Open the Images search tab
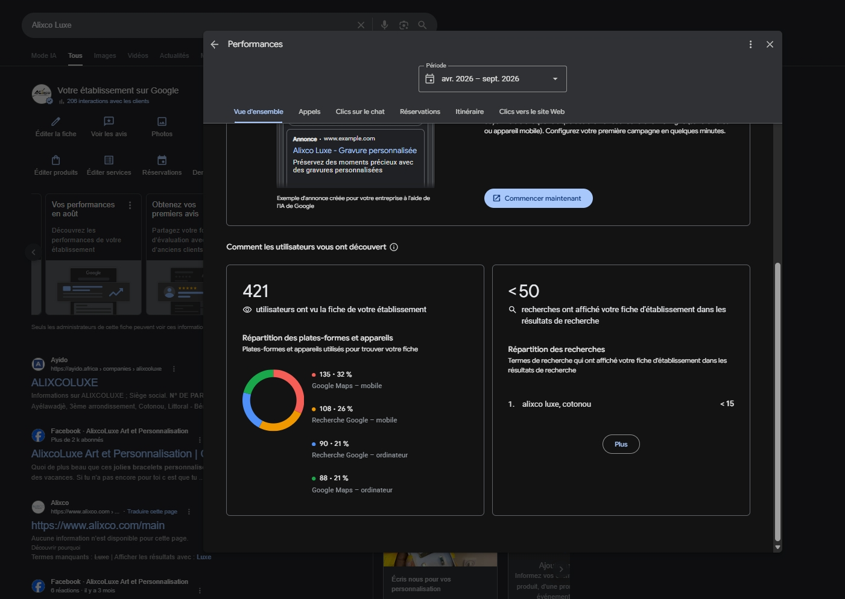The height and width of the screenshot is (599, 845). pyautogui.click(x=105, y=55)
